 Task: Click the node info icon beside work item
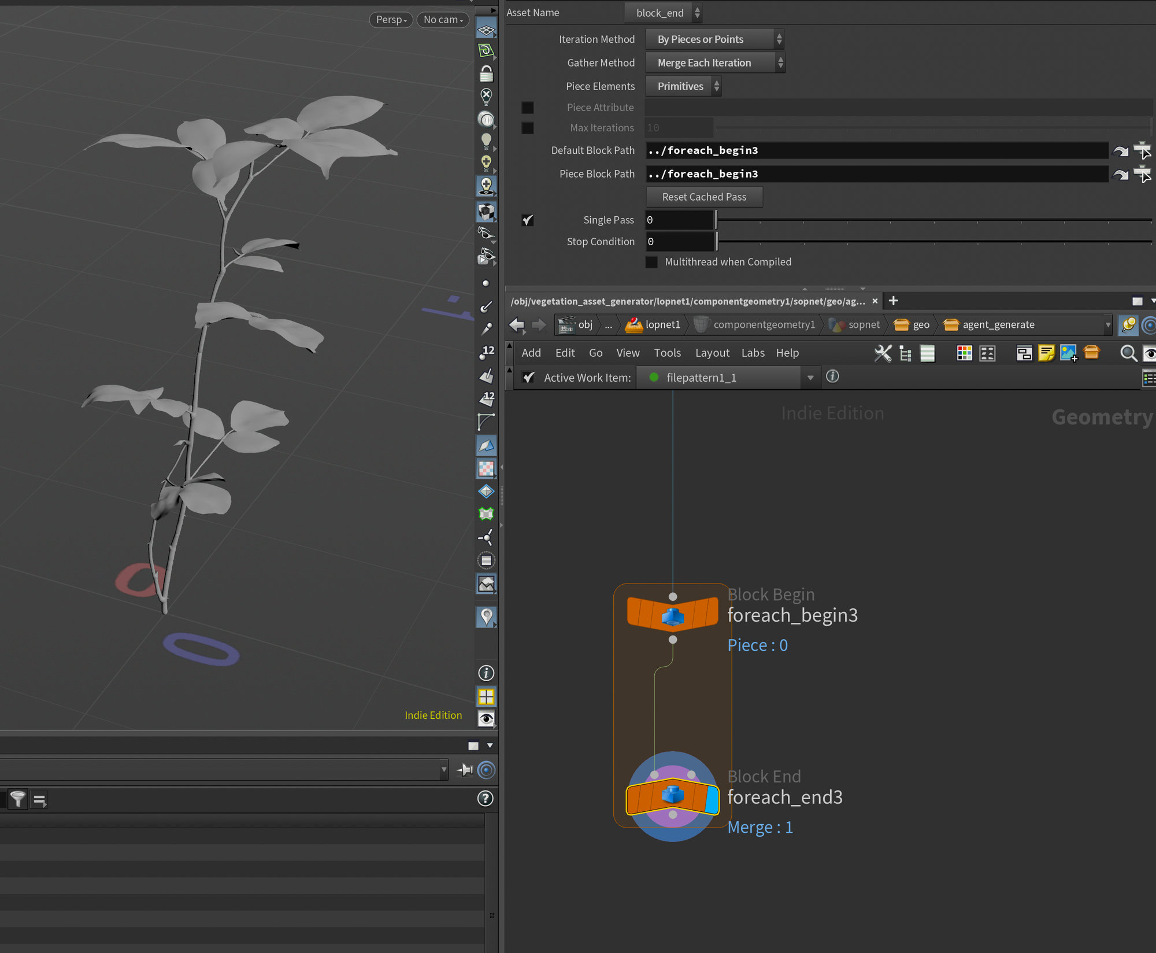pos(832,377)
